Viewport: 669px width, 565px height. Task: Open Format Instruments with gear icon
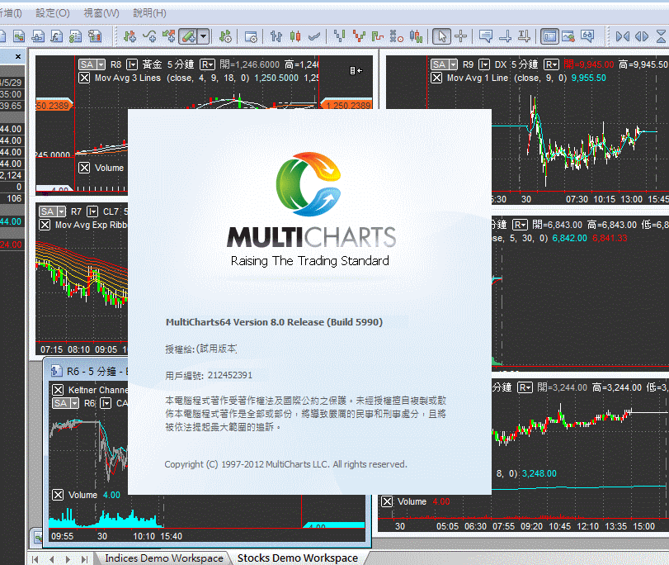pyautogui.click(x=225, y=36)
